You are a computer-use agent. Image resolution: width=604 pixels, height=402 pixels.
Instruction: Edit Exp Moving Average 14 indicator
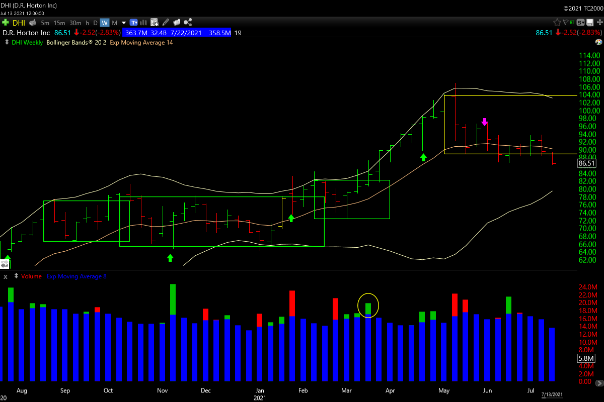(x=141, y=43)
